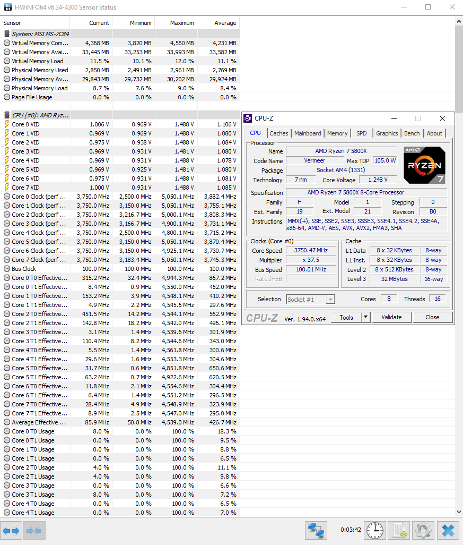
Task: Click the scrollbar down arrow
Action: 459,512
